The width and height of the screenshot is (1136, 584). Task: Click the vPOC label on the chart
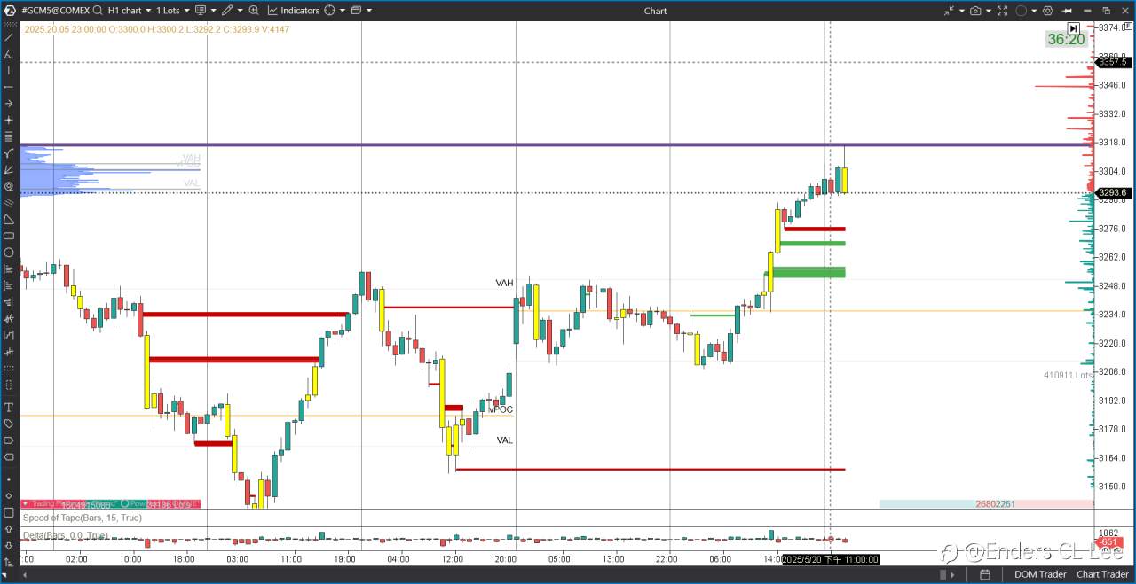[x=501, y=409]
